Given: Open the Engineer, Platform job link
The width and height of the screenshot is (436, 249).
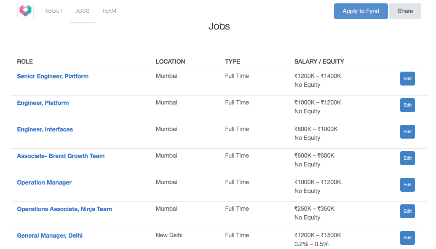Looking at the screenshot, I should [x=43, y=103].
